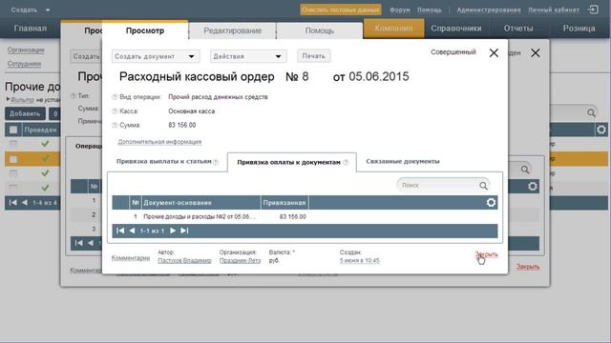Go to previous page in order dialog table
This screenshot has height=343, width=611.
(x=132, y=231)
